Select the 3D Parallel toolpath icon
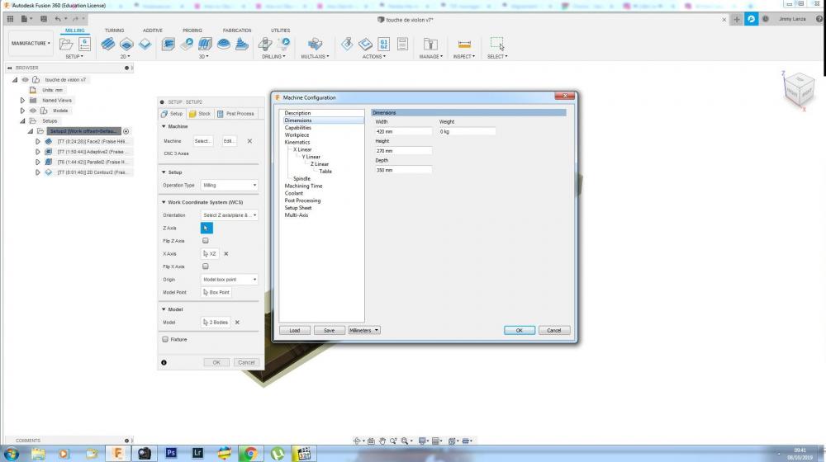826x462 pixels. click(205, 45)
